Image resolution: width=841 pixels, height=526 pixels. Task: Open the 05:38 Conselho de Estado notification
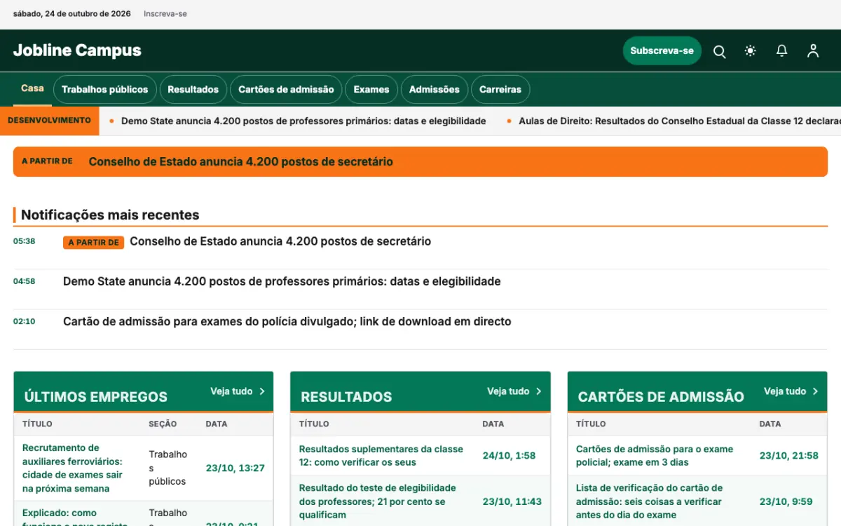[x=280, y=241]
